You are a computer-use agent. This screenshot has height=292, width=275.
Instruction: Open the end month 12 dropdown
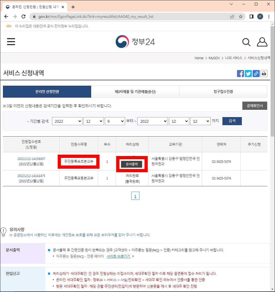pyautogui.click(x=179, y=121)
